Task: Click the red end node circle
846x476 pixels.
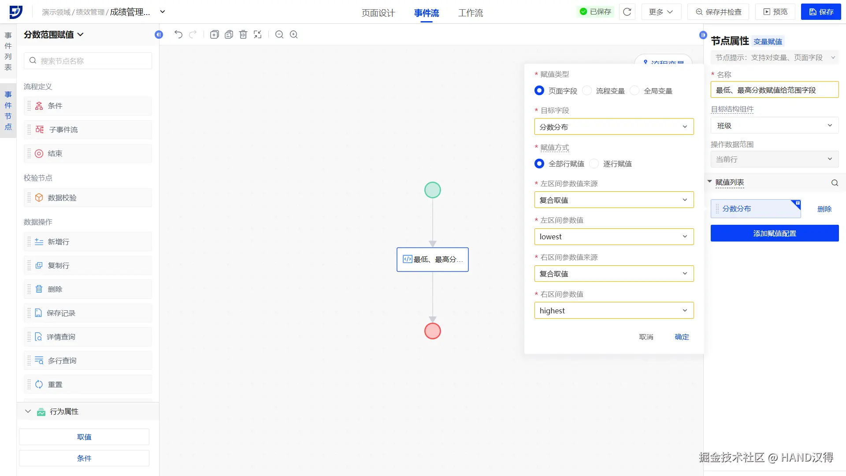Action: pyautogui.click(x=432, y=331)
